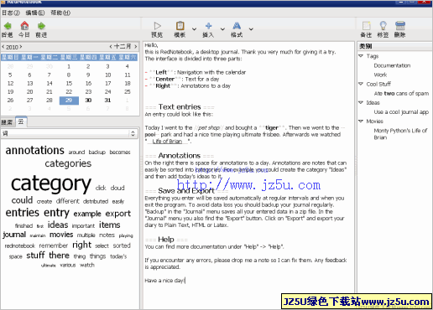The width and height of the screenshot is (433, 310).
Task: Open the Template dropdown arrow
Action: 194,28
